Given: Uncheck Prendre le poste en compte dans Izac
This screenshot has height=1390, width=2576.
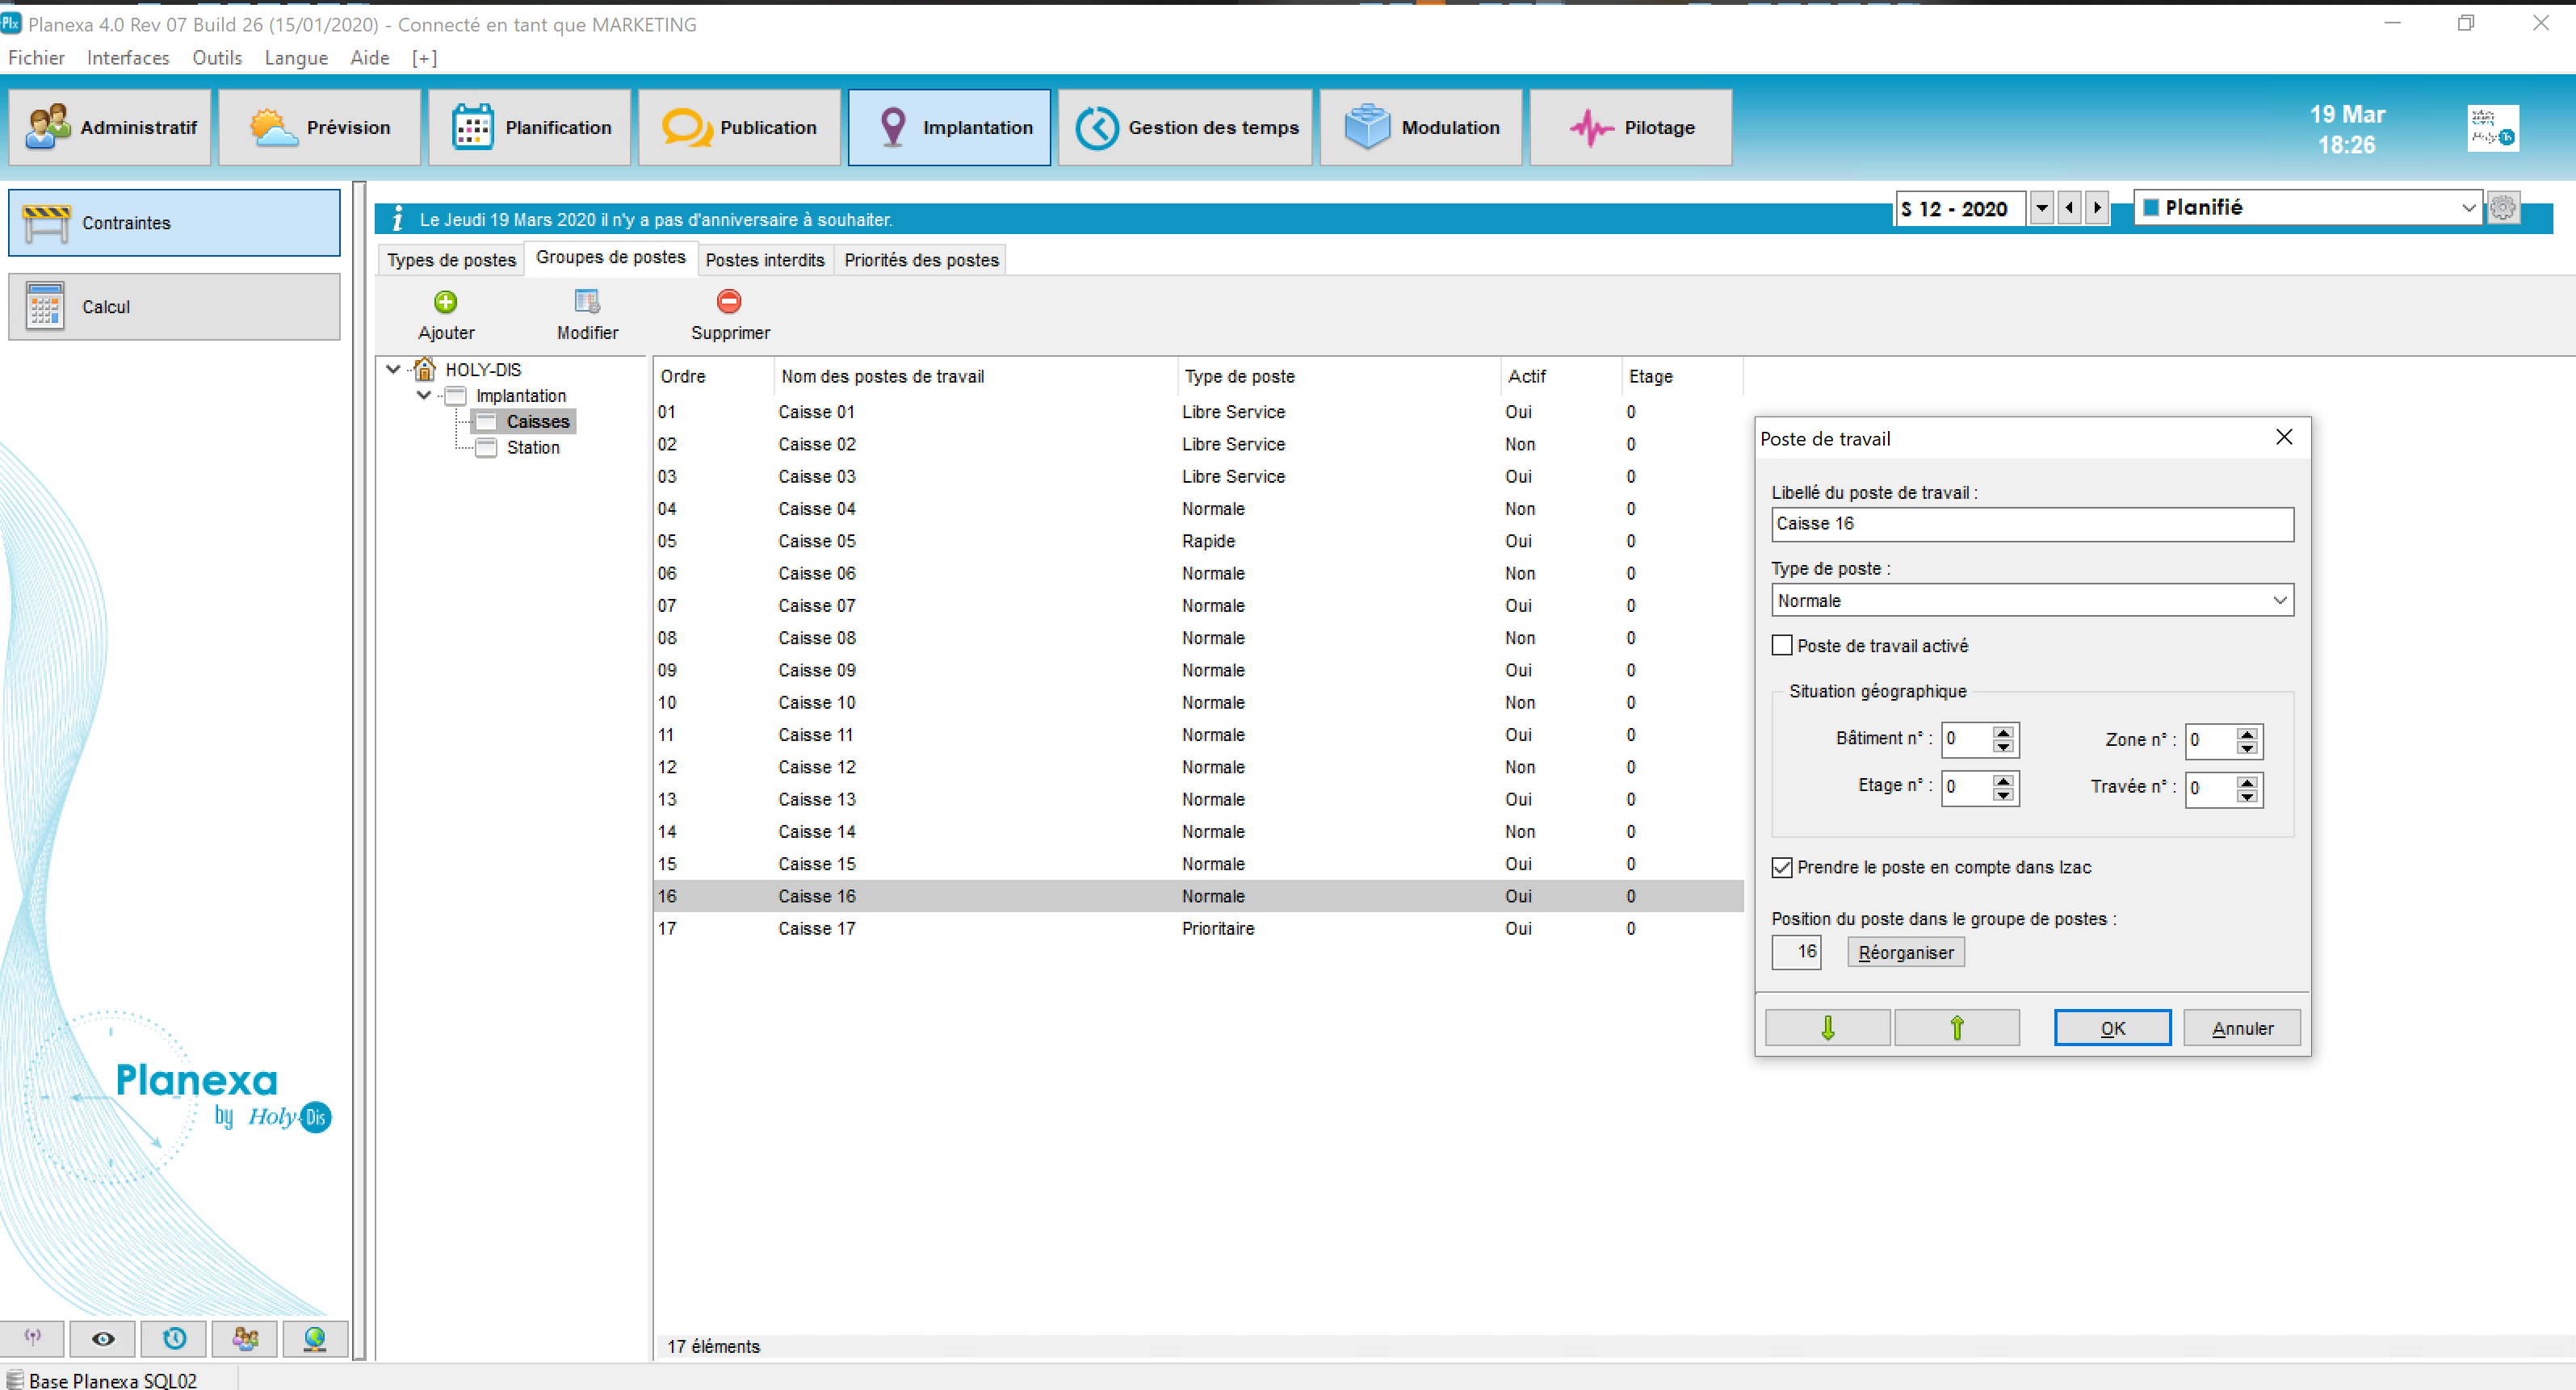Looking at the screenshot, I should (x=1782, y=868).
